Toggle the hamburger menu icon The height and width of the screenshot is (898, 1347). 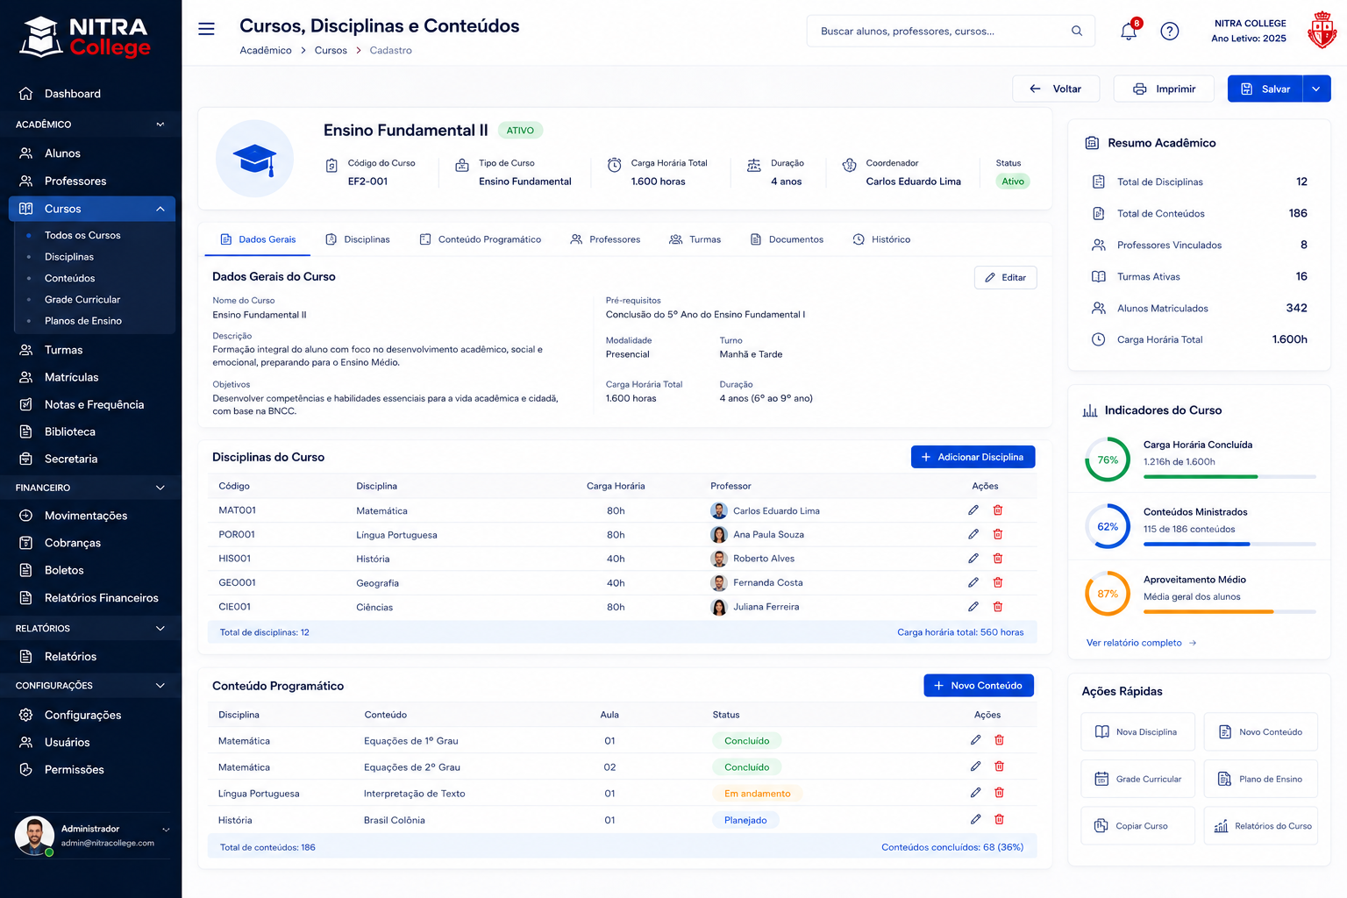point(206,29)
